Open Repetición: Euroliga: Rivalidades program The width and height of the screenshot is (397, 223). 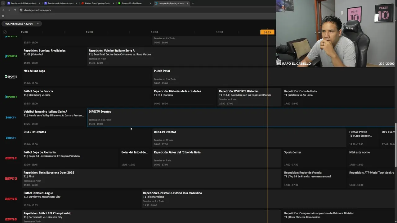tap(55, 56)
